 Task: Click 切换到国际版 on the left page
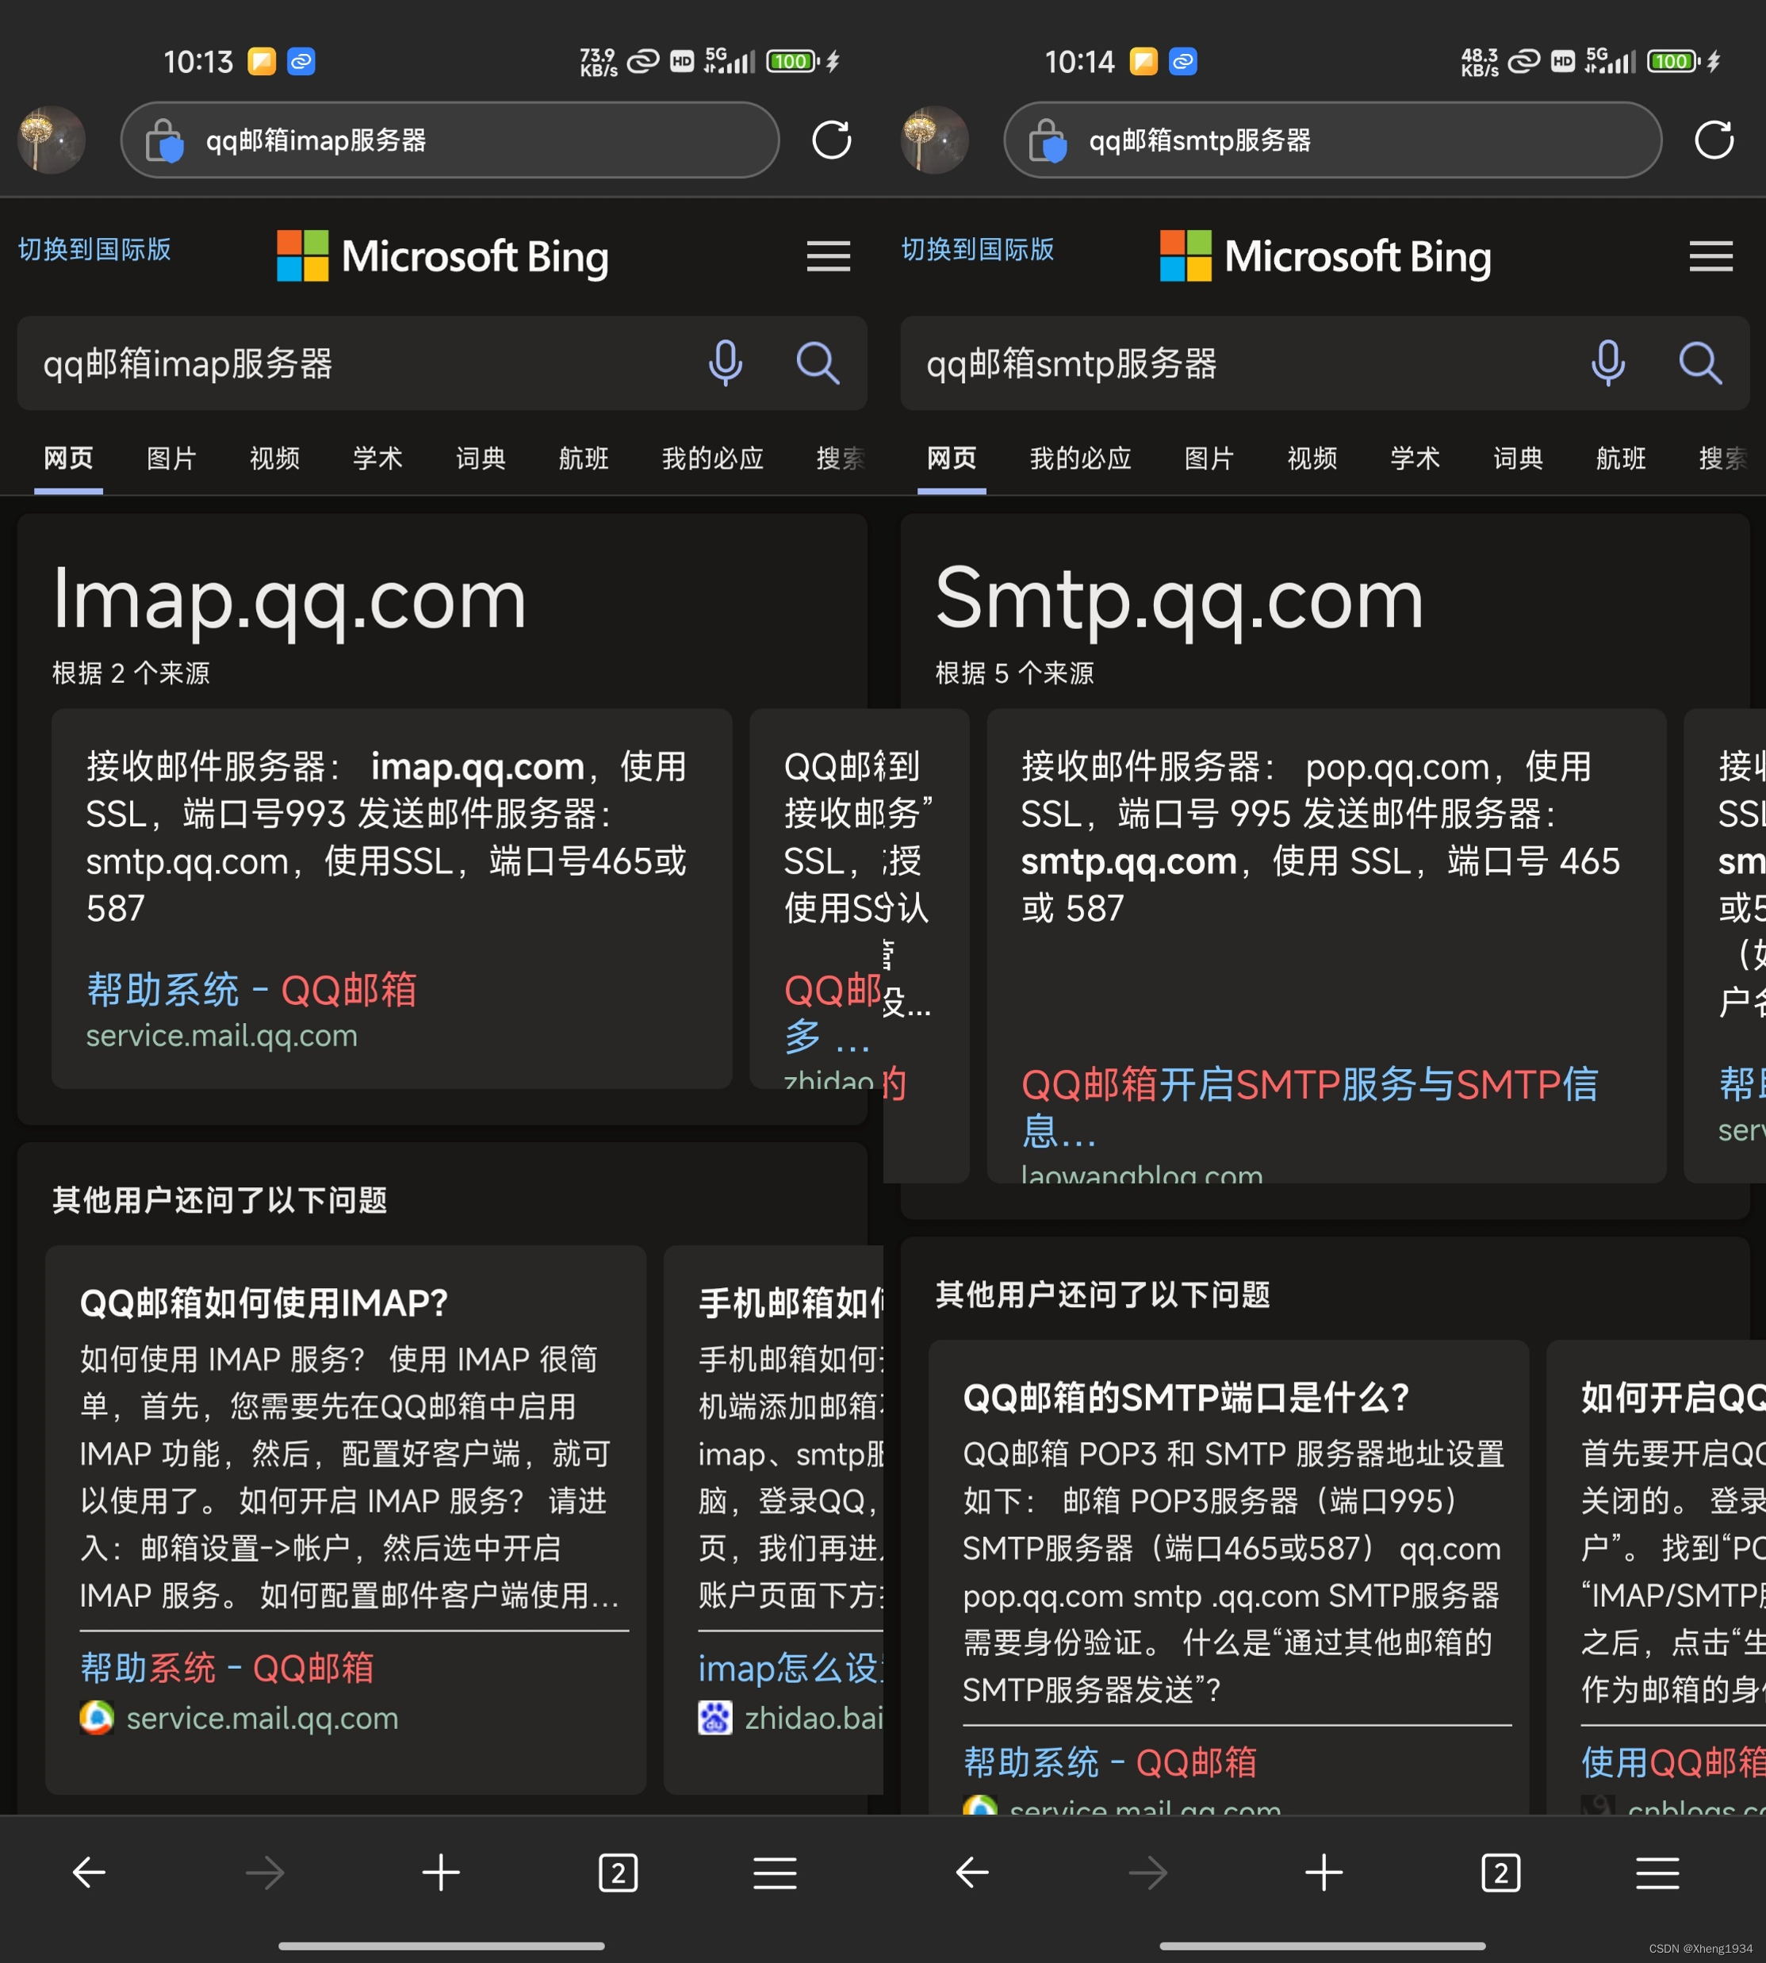[94, 249]
